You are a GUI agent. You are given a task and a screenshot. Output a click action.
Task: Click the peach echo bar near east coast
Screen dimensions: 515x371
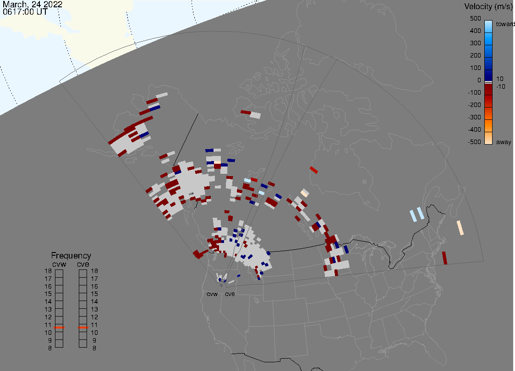pos(460,228)
